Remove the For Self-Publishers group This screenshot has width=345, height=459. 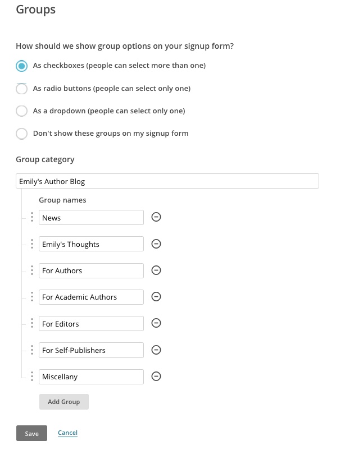pyautogui.click(x=157, y=350)
